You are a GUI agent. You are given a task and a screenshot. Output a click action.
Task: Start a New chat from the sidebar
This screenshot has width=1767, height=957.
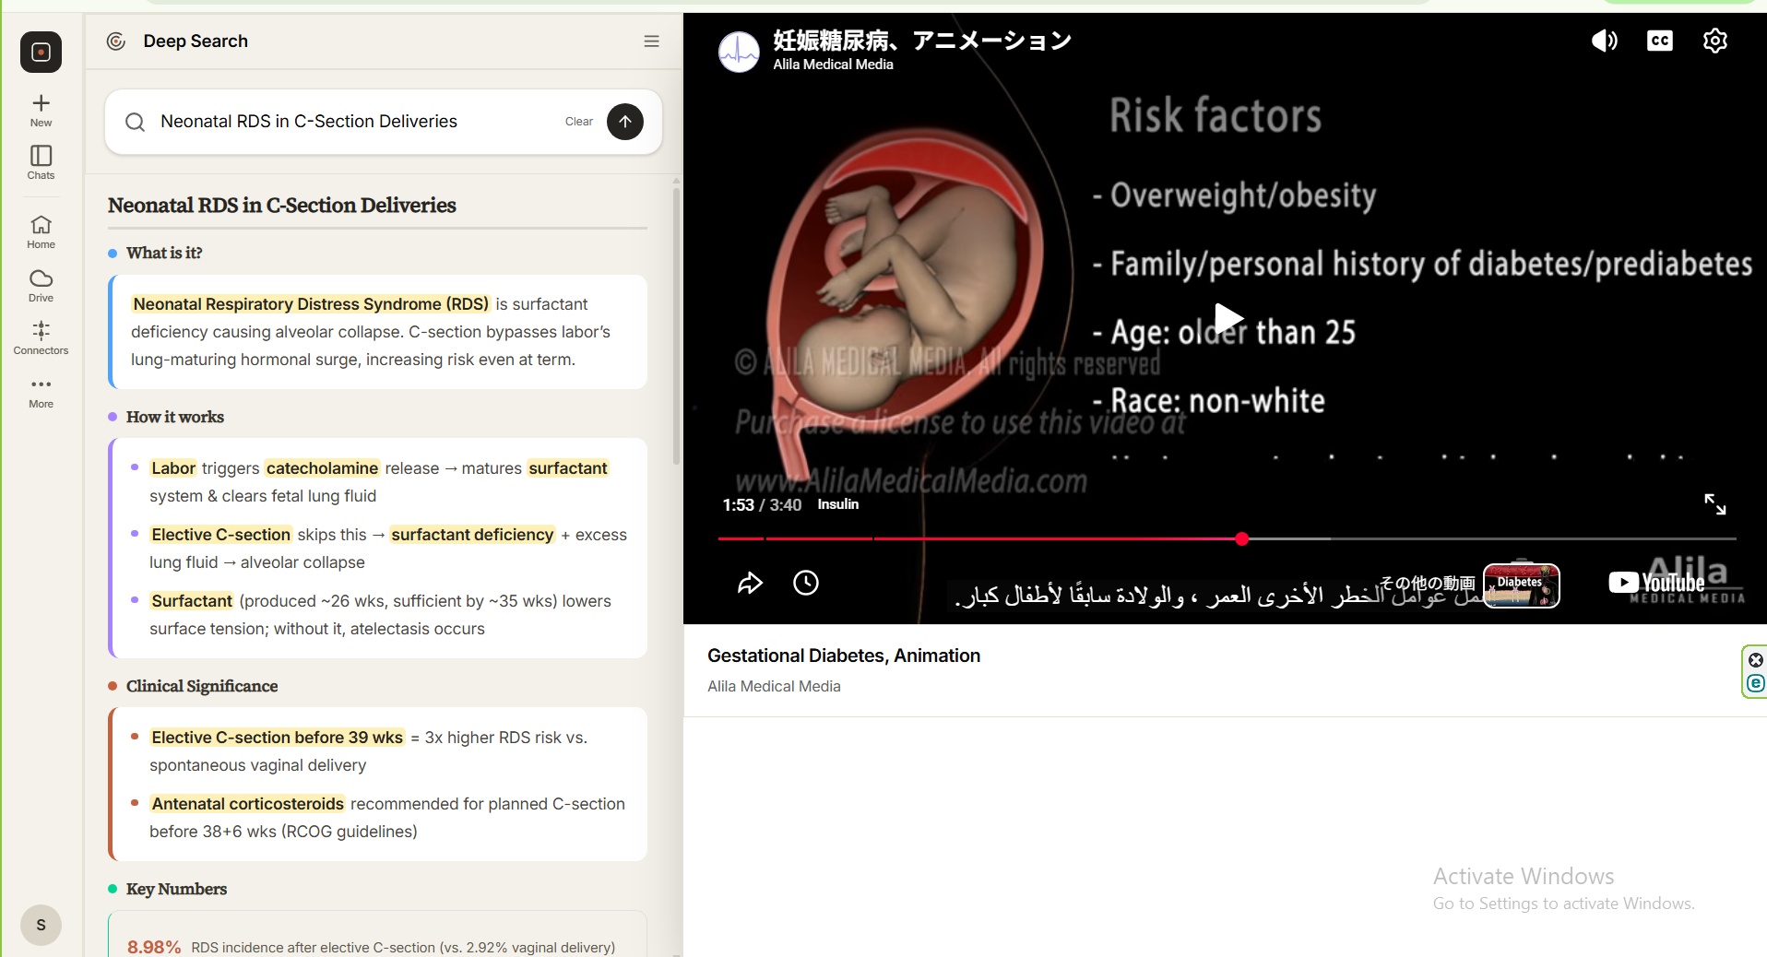click(42, 110)
